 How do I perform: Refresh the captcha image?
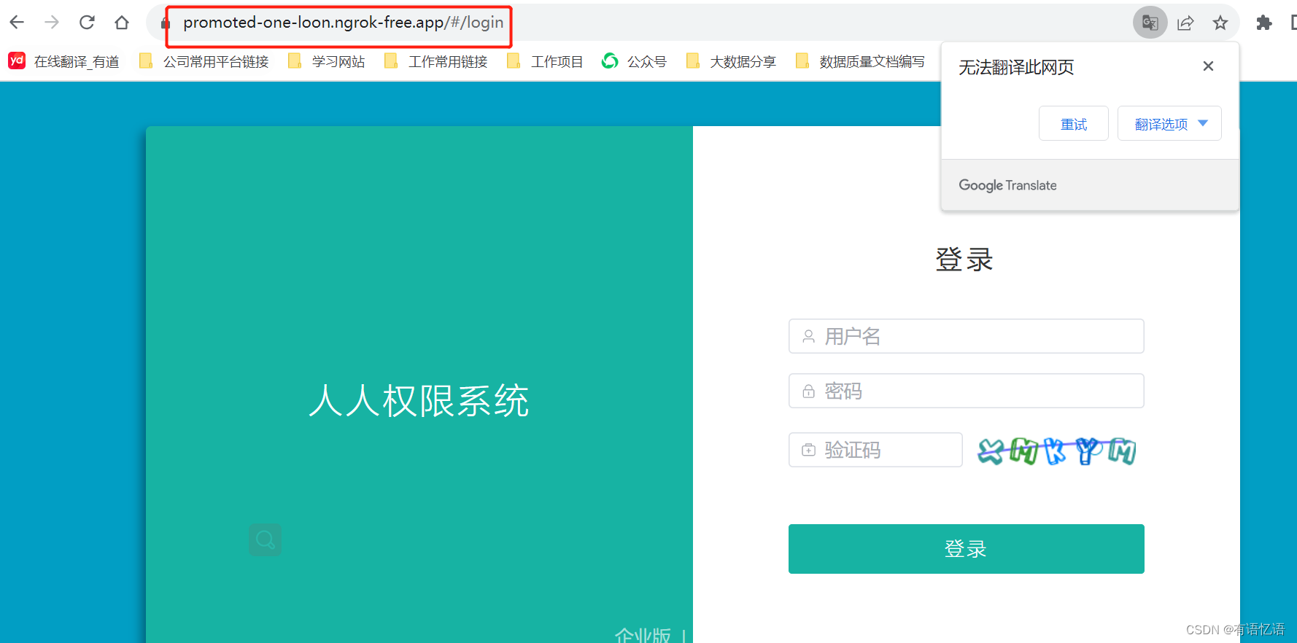click(1057, 451)
